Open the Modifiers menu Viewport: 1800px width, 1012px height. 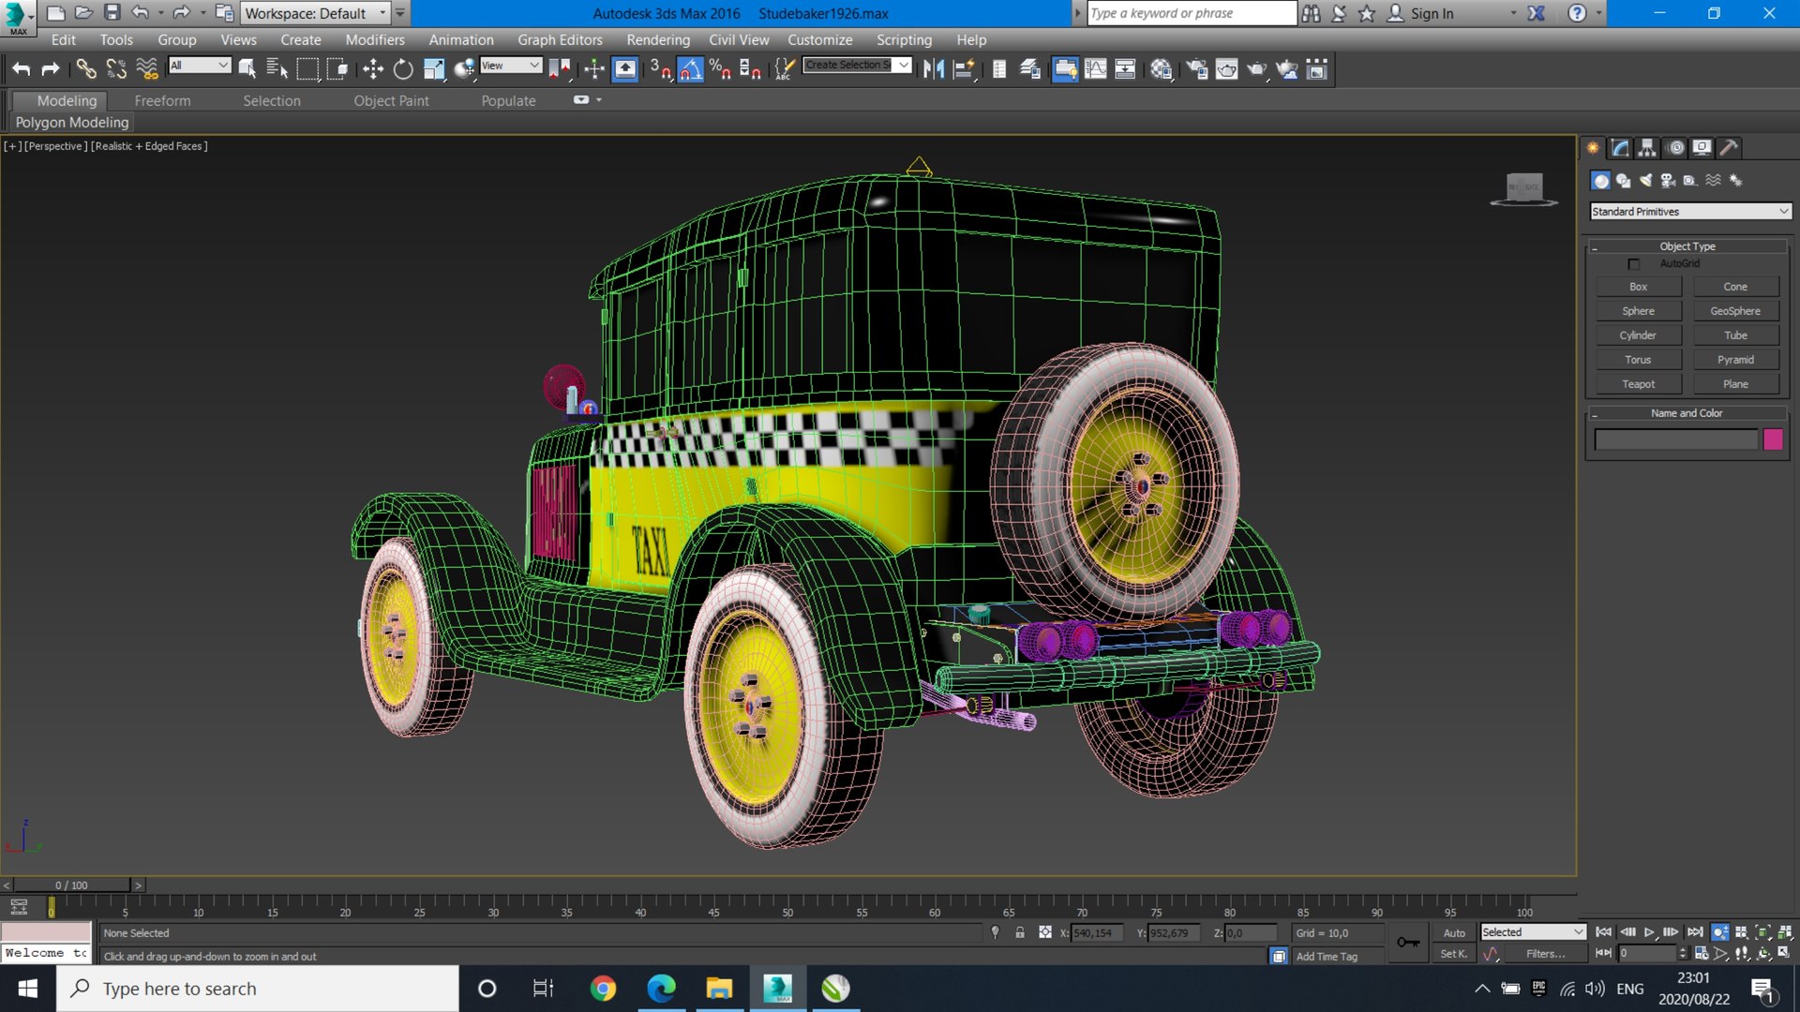375,40
